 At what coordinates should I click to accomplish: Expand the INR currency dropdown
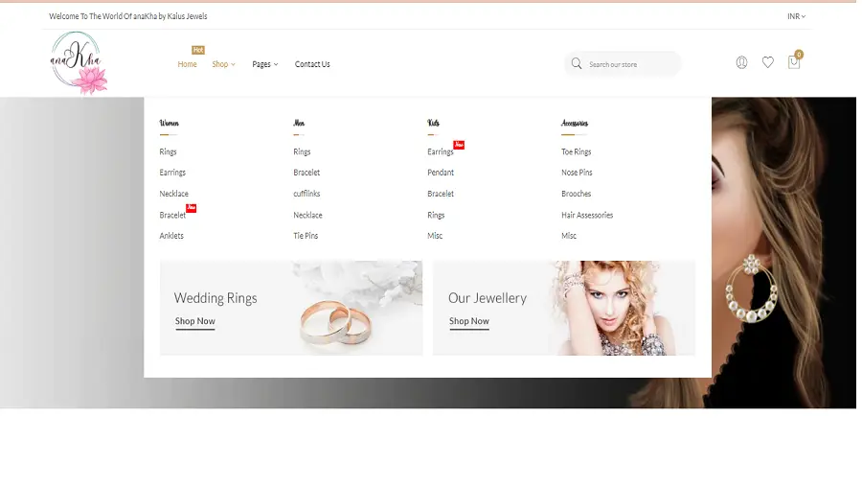point(796,16)
